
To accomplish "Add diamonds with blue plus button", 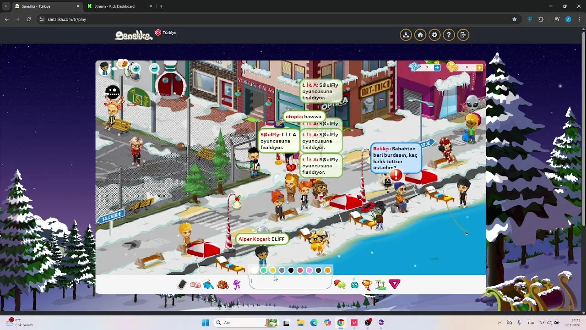I will (437, 68).
